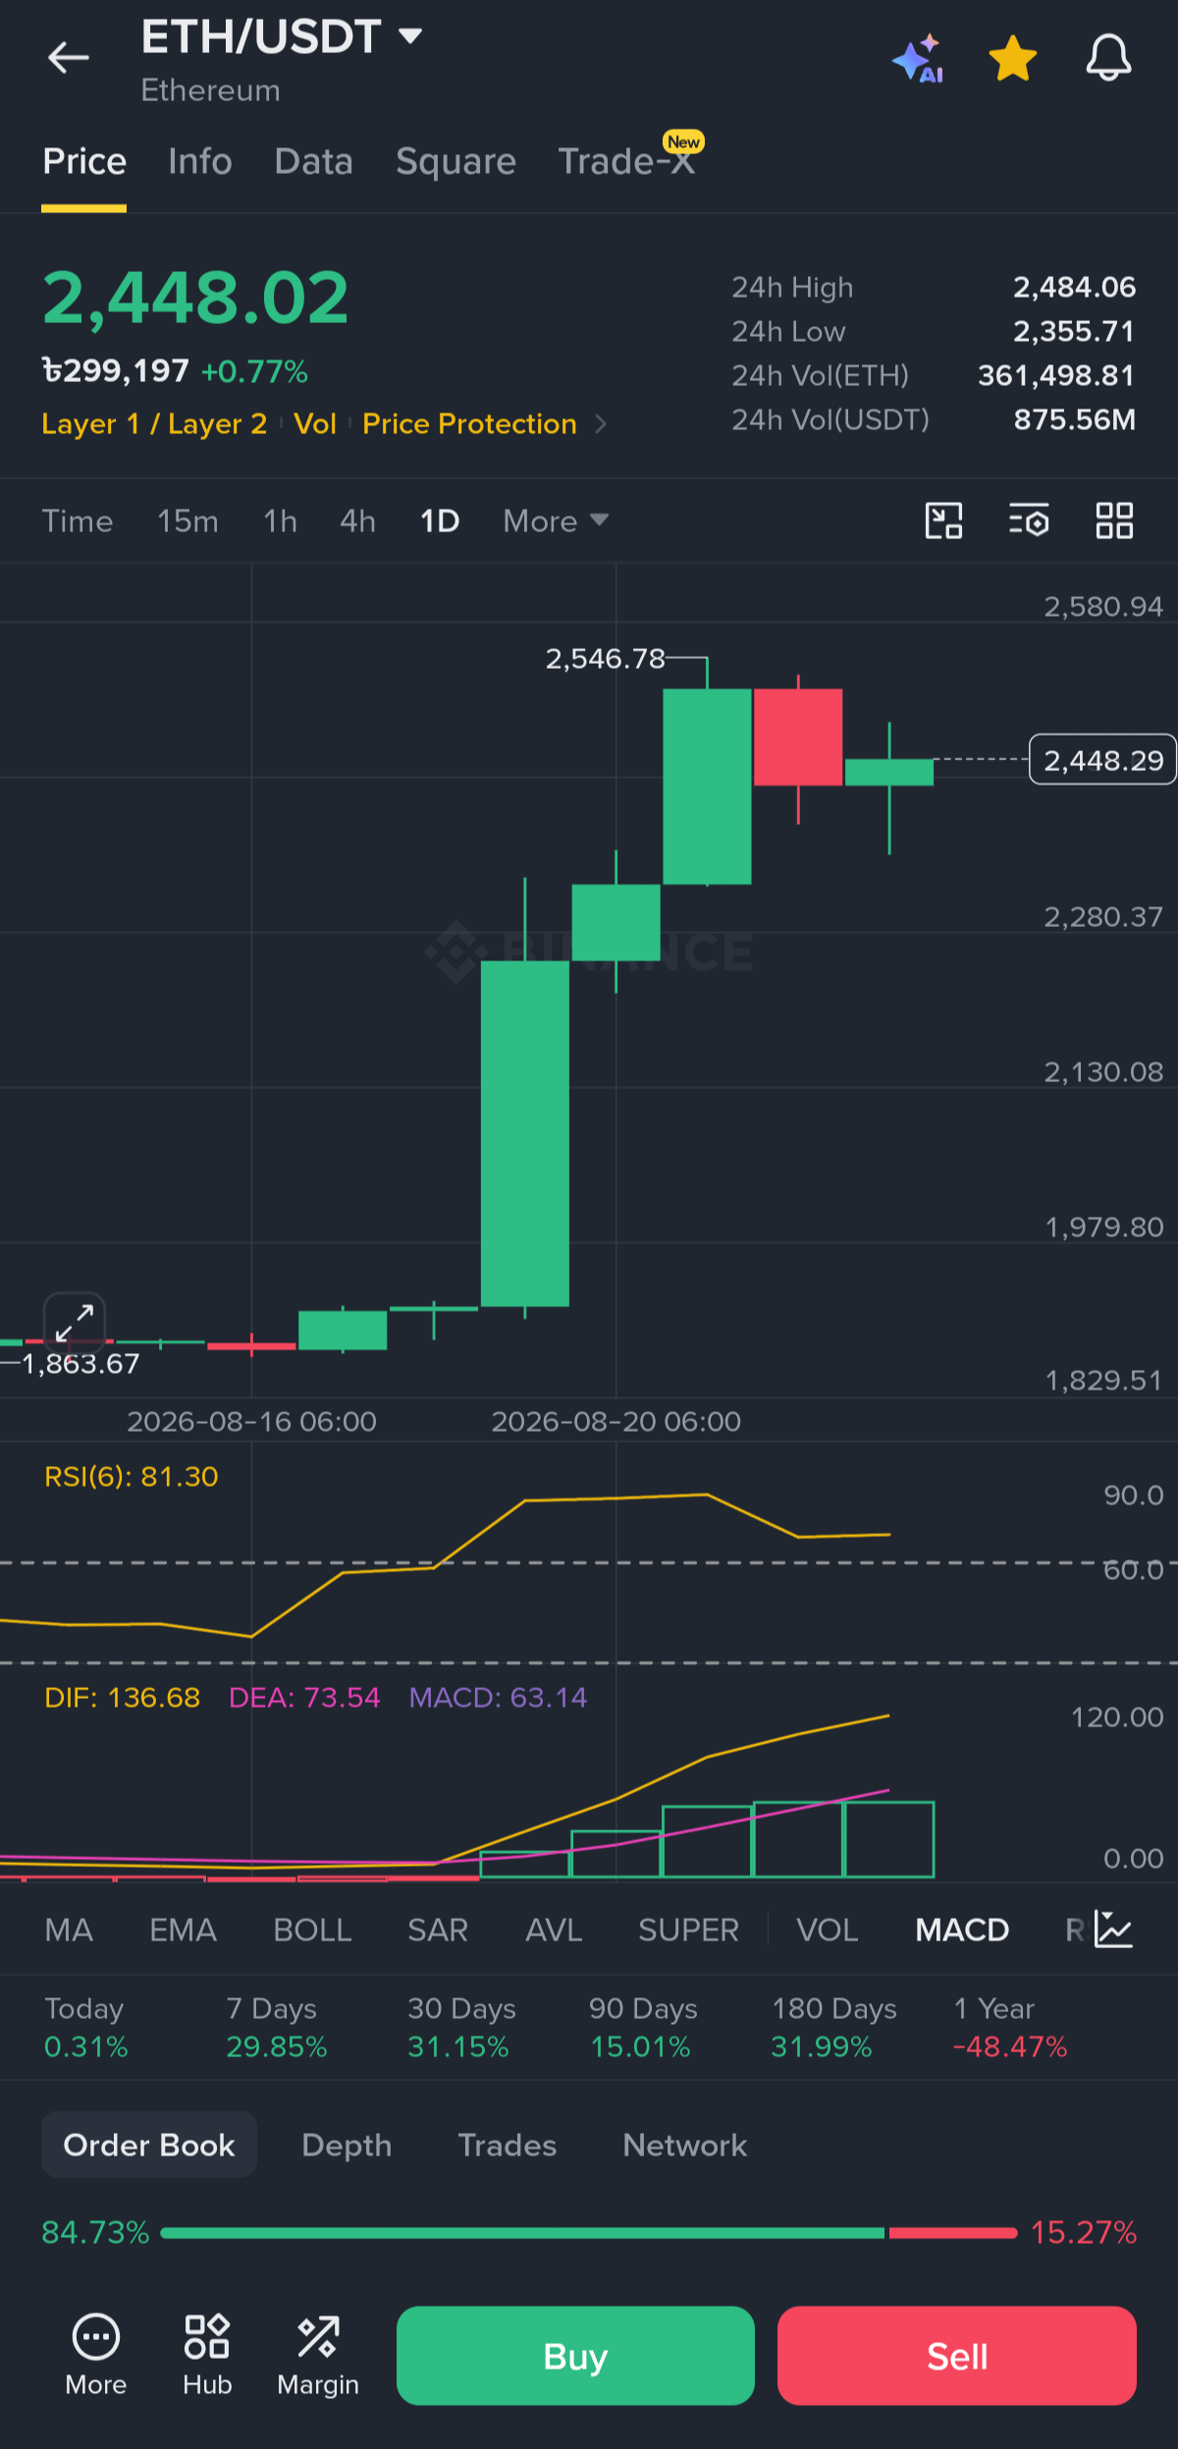Tap the Today 0.31% performance
The height and width of the screenshot is (2449, 1178).
click(85, 2028)
